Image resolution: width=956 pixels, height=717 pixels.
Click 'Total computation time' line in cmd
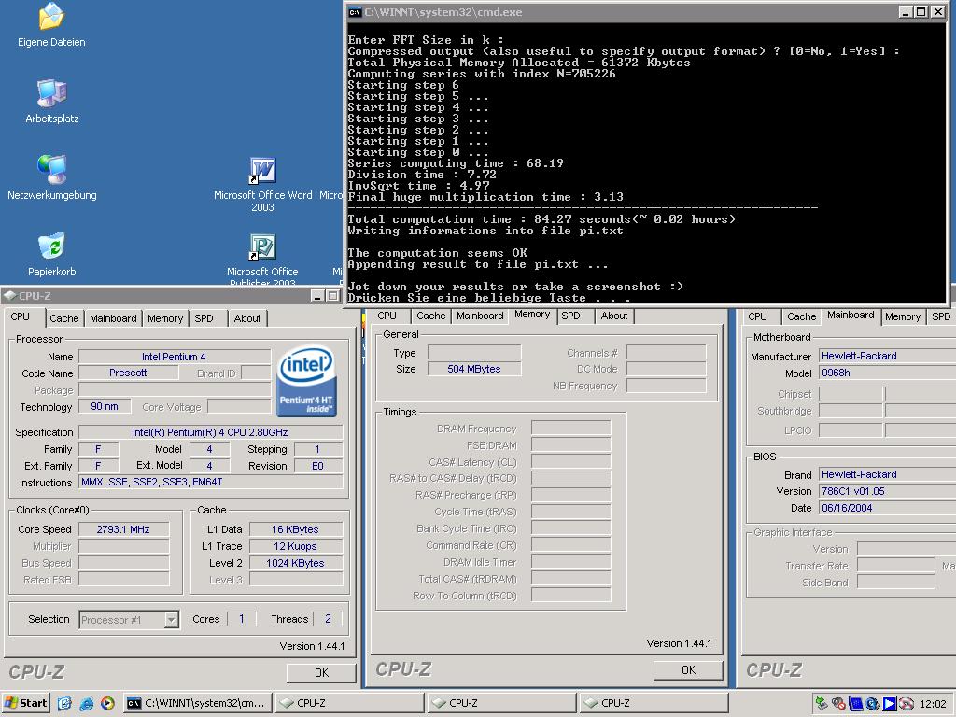(541, 219)
